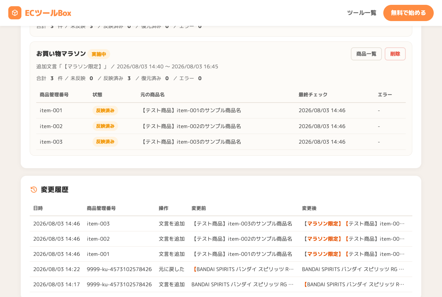Viewport: 442px width, 297px height.
Task: Click the 状態 column header
Action: (x=97, y=95)
